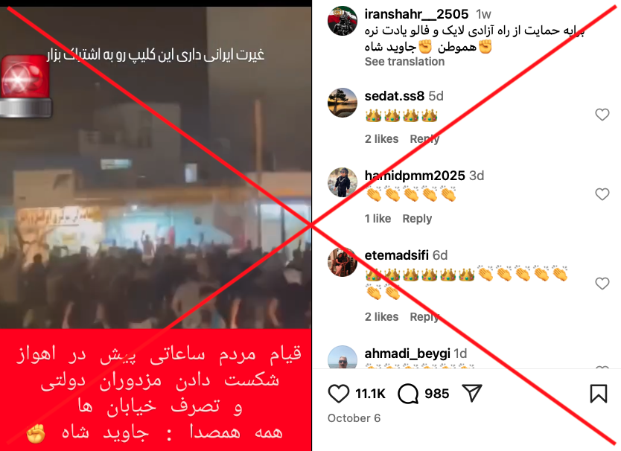This screenshot has width=621, height=451.
Task: Like sedat.ss8's comment heart
Action: (602, 115)
